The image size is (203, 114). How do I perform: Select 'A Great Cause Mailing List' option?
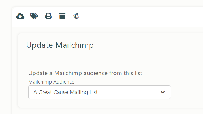point(65,92)
